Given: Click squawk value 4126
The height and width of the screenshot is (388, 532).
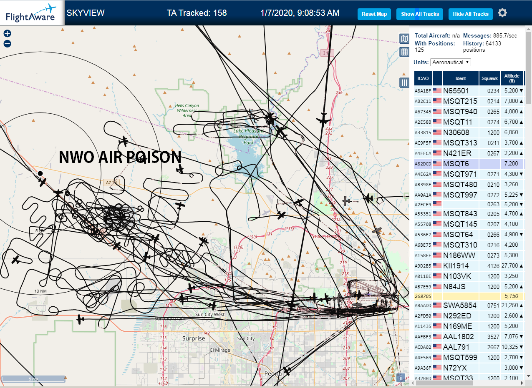Looking at the screenshot, I should 494,265.
